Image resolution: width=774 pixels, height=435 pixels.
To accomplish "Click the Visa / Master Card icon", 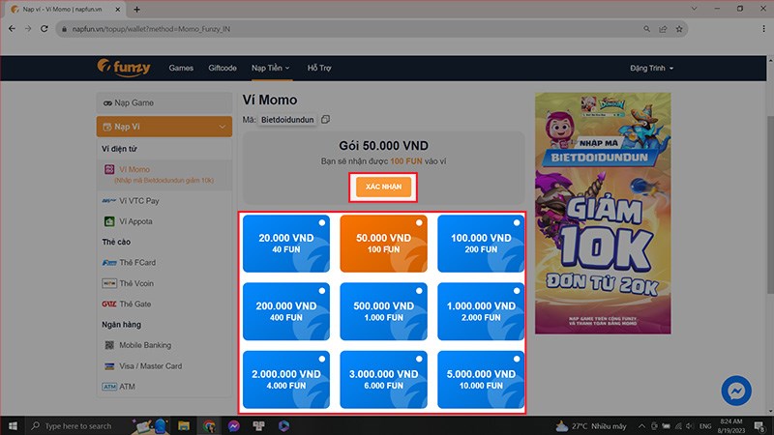I will (x=109, y=366).
